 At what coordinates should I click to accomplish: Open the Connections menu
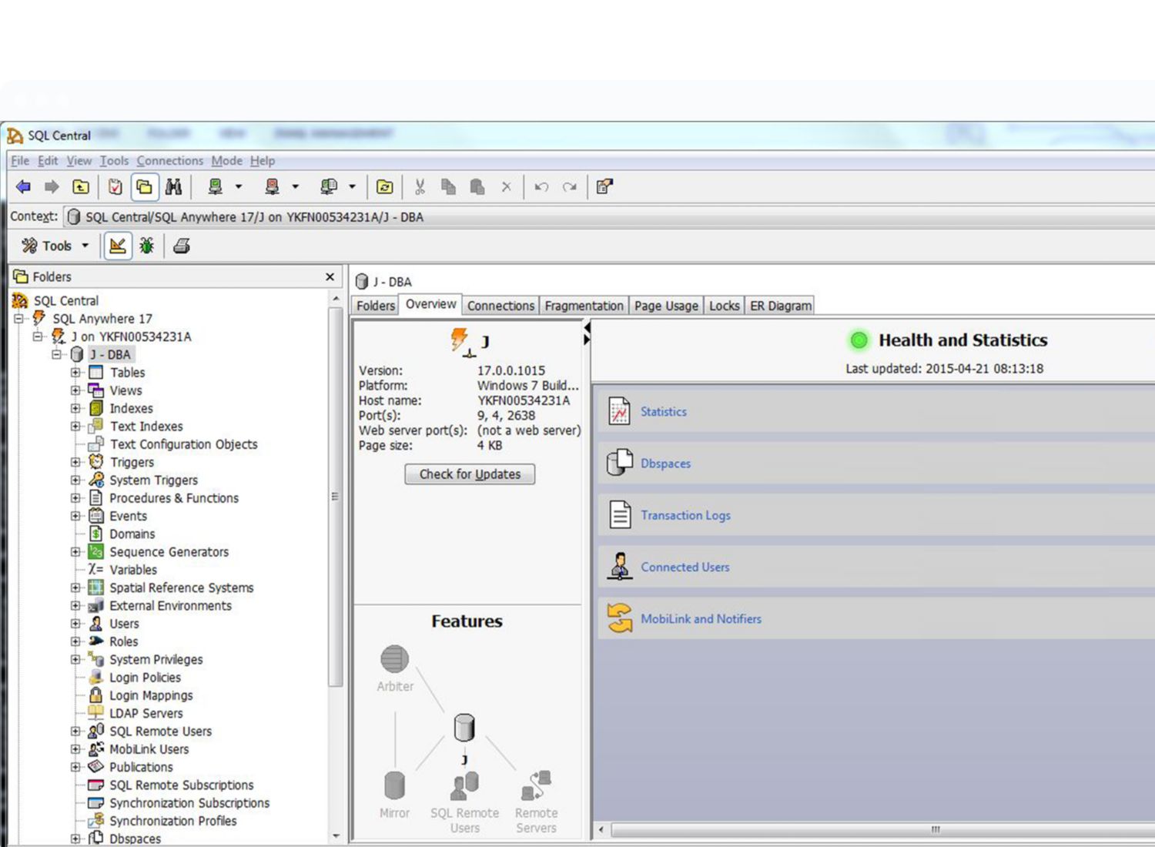(169, 161)
